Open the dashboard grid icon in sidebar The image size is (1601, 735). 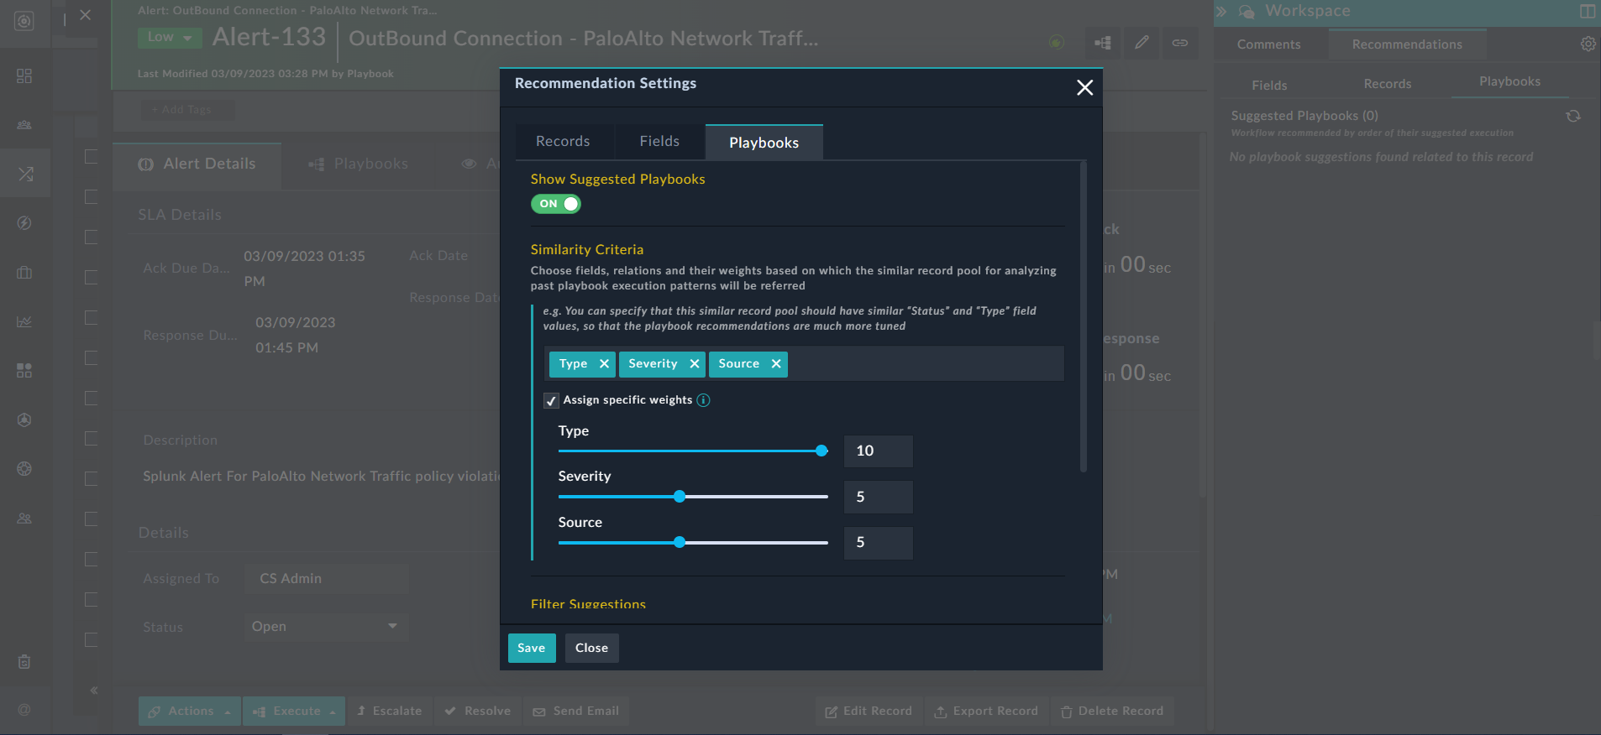(24, 76)
